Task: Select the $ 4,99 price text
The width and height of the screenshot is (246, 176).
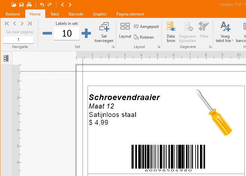Action: point(99,123)
